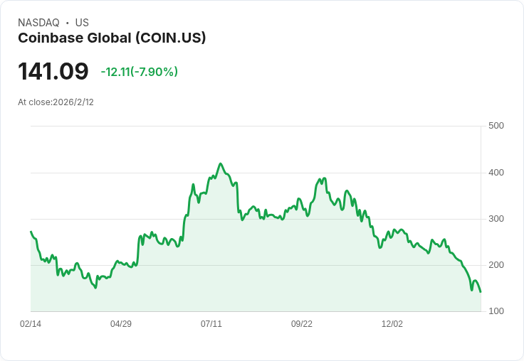Select the 09/22 date on x-axis
This screenshot has width=524, height=361.
(x=302, y=324)
